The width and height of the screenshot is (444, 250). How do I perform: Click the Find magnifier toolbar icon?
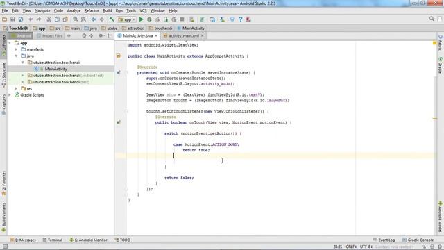pos(76,19)
